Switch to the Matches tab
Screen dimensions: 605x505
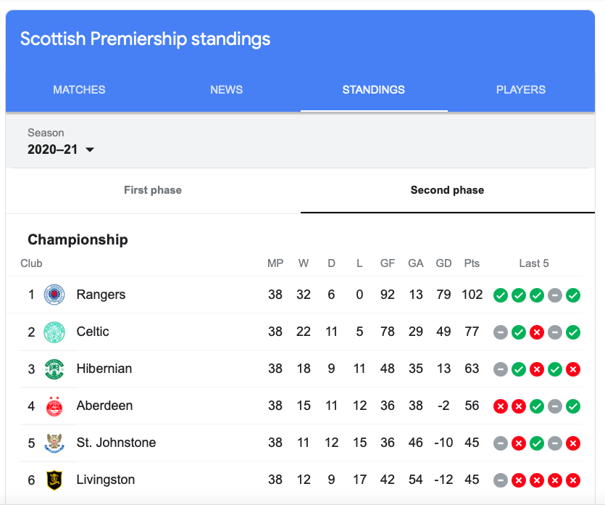click(79, 90)
